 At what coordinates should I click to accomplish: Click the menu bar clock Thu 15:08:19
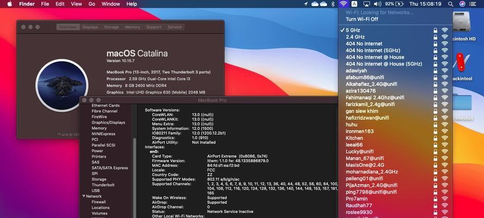(425, 4)
